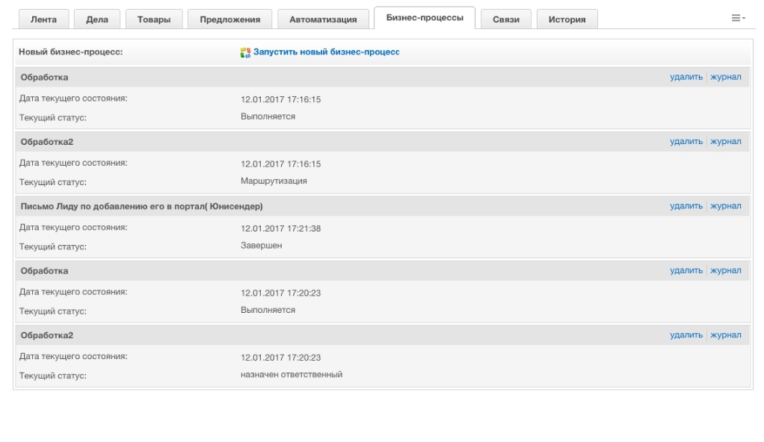Delete the Письмо Лиду Юнисендер process
Image resolution: width=764 pixels, height=442 pixels.
(x=686, y=206)
